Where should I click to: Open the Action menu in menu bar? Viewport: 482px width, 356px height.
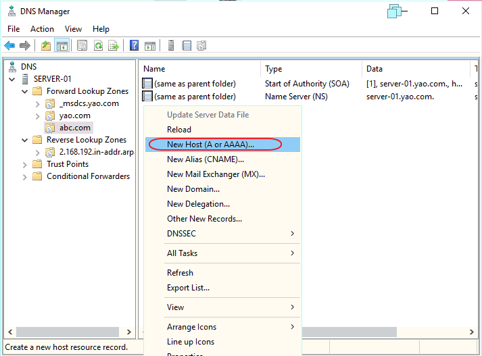tap(42, 29)
